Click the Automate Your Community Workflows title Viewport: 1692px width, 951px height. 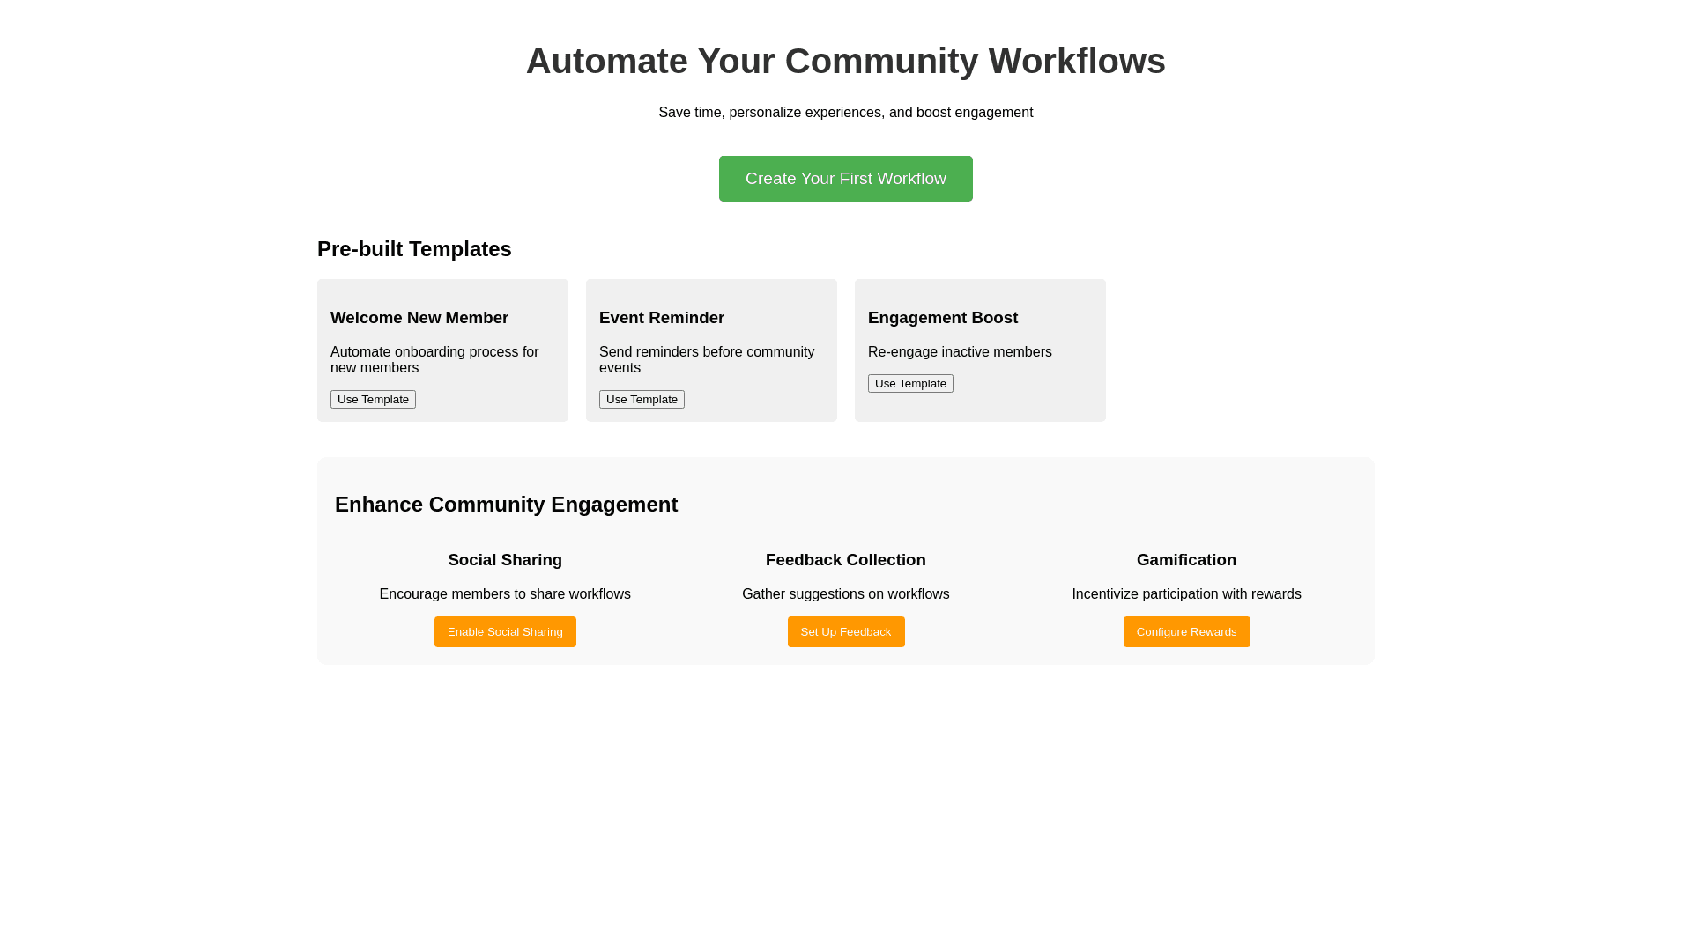coord(845,62)
